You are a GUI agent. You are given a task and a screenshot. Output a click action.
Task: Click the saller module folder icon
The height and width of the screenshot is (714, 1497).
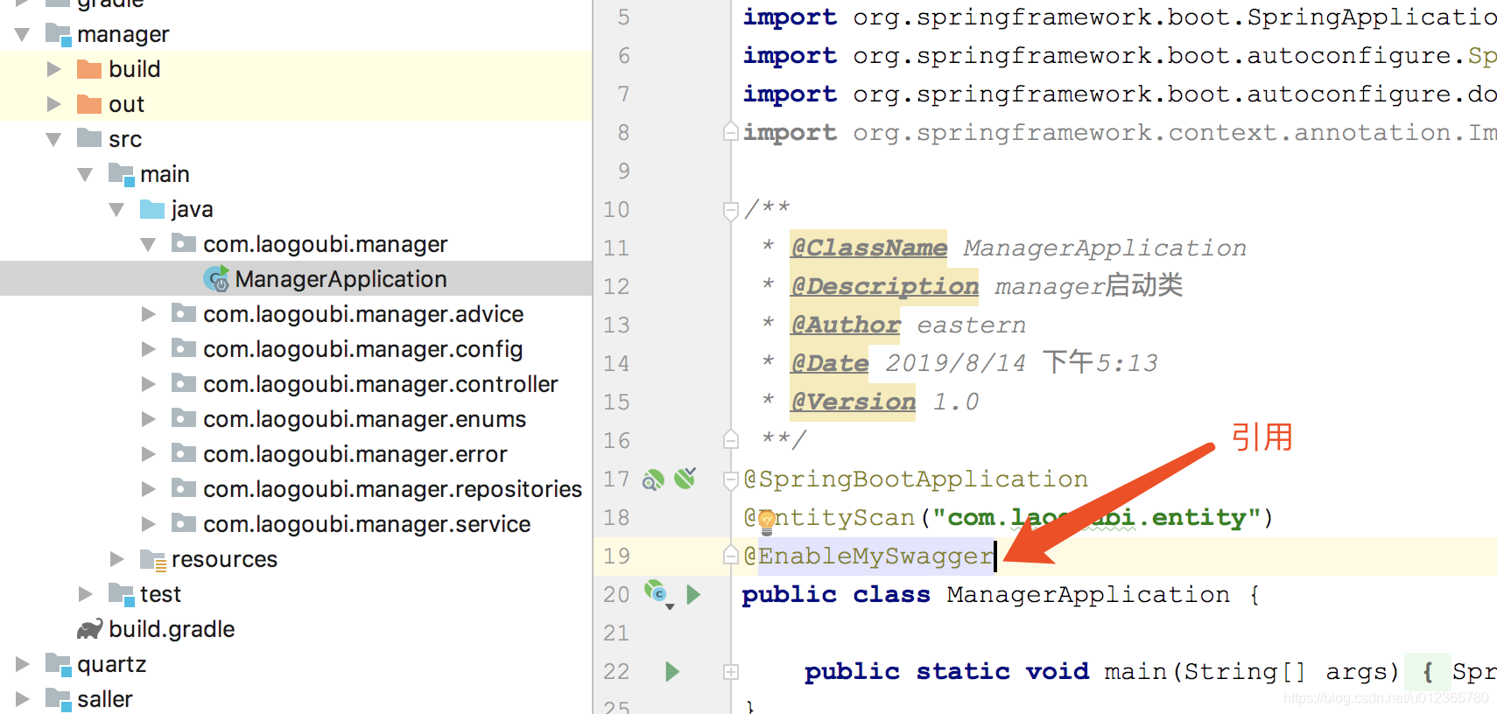pos(59,699)
